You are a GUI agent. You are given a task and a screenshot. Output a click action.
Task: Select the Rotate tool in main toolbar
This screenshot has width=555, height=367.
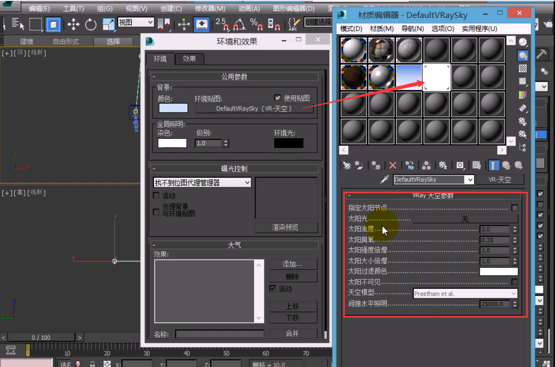91,24
